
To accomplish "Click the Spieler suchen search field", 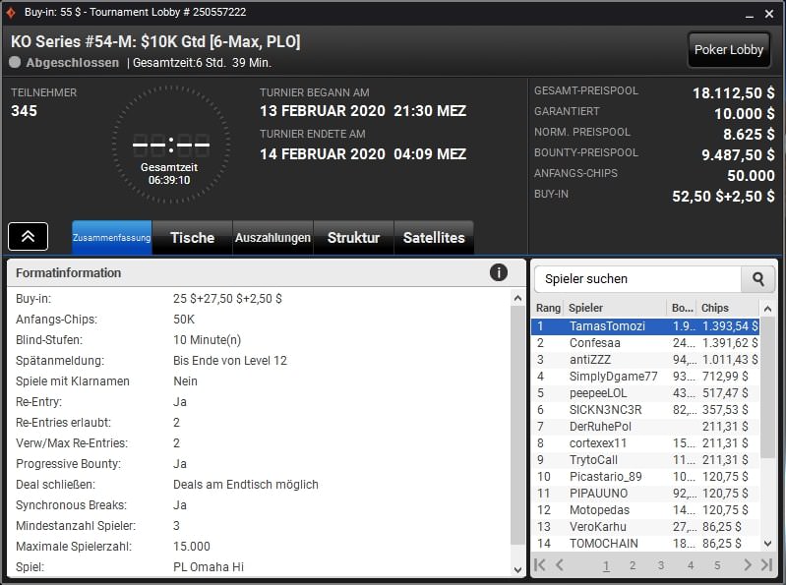I will (636, 279).
